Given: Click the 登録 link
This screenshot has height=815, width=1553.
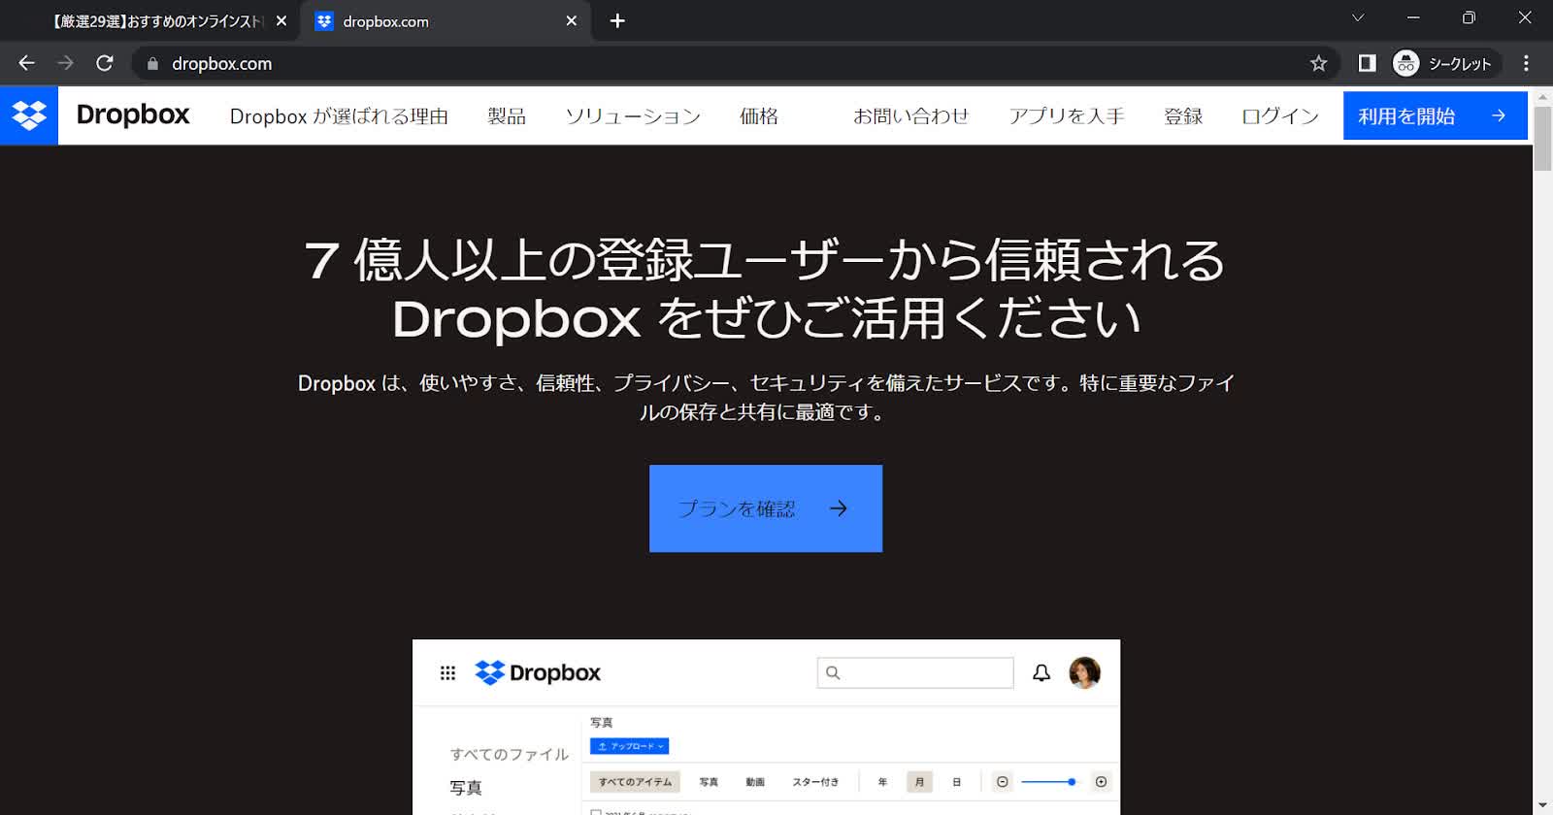Looking at the screenshot, I should [1183, 115].
